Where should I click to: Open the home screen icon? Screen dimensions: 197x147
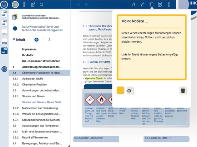pyautogui.click(x=4, y=5)
